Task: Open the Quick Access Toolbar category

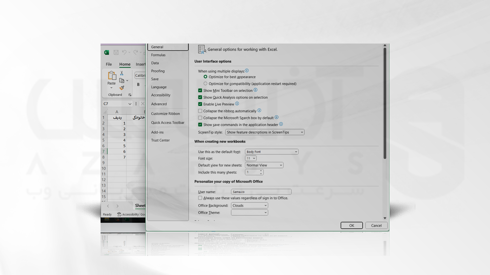Action: tap(168, 122)
